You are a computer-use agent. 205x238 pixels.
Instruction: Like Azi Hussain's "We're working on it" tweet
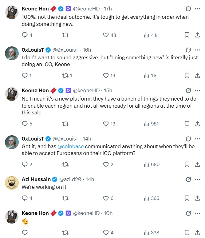(106, 198)
